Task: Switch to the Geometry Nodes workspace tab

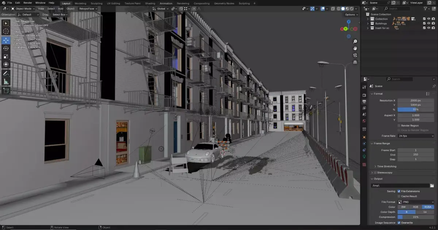Action: pos(224,3)
